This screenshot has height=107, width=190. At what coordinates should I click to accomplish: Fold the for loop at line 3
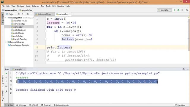pos(45,27)
